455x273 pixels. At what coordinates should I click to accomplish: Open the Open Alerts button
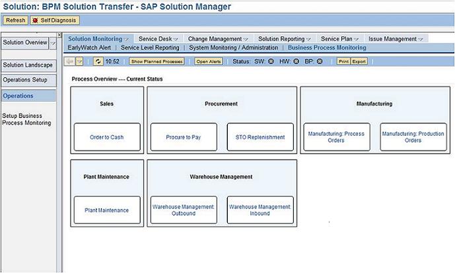pos(208,61)
